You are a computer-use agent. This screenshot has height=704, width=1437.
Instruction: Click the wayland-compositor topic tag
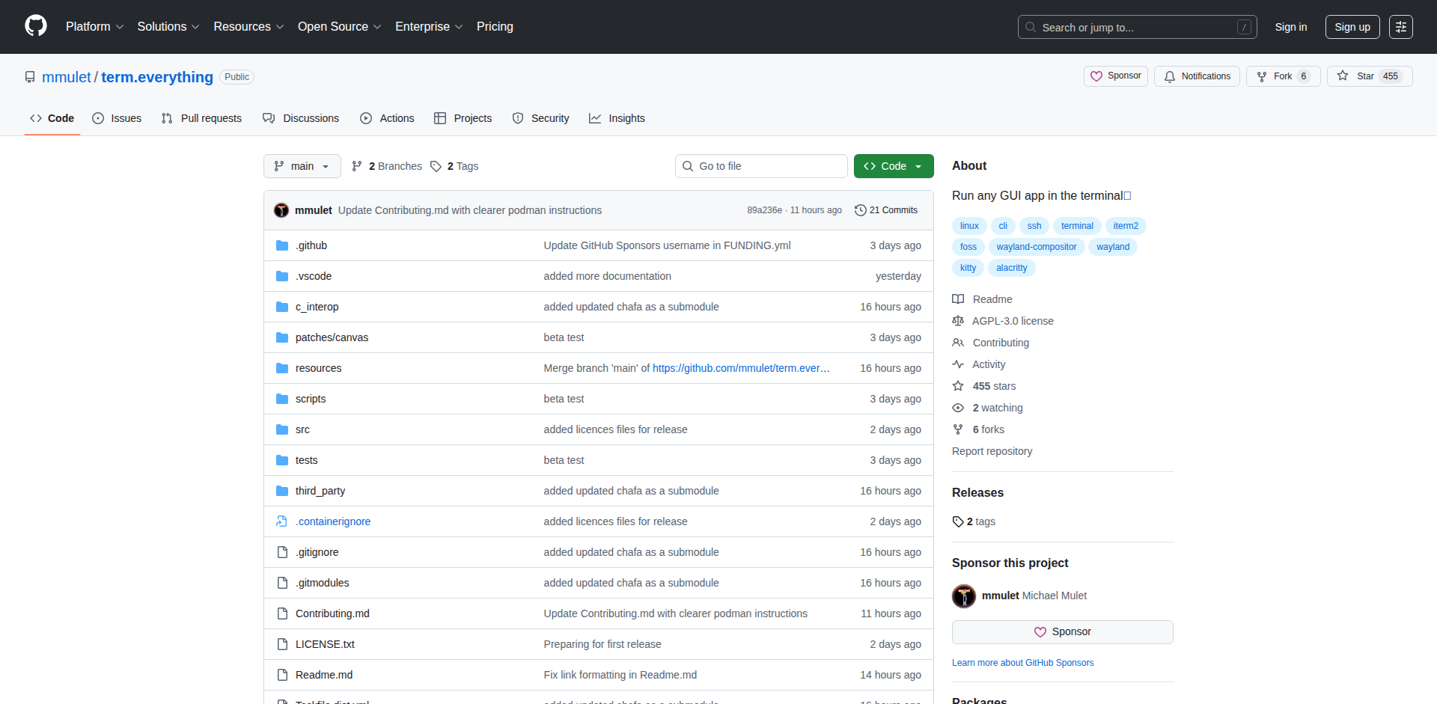(1036, 247)
